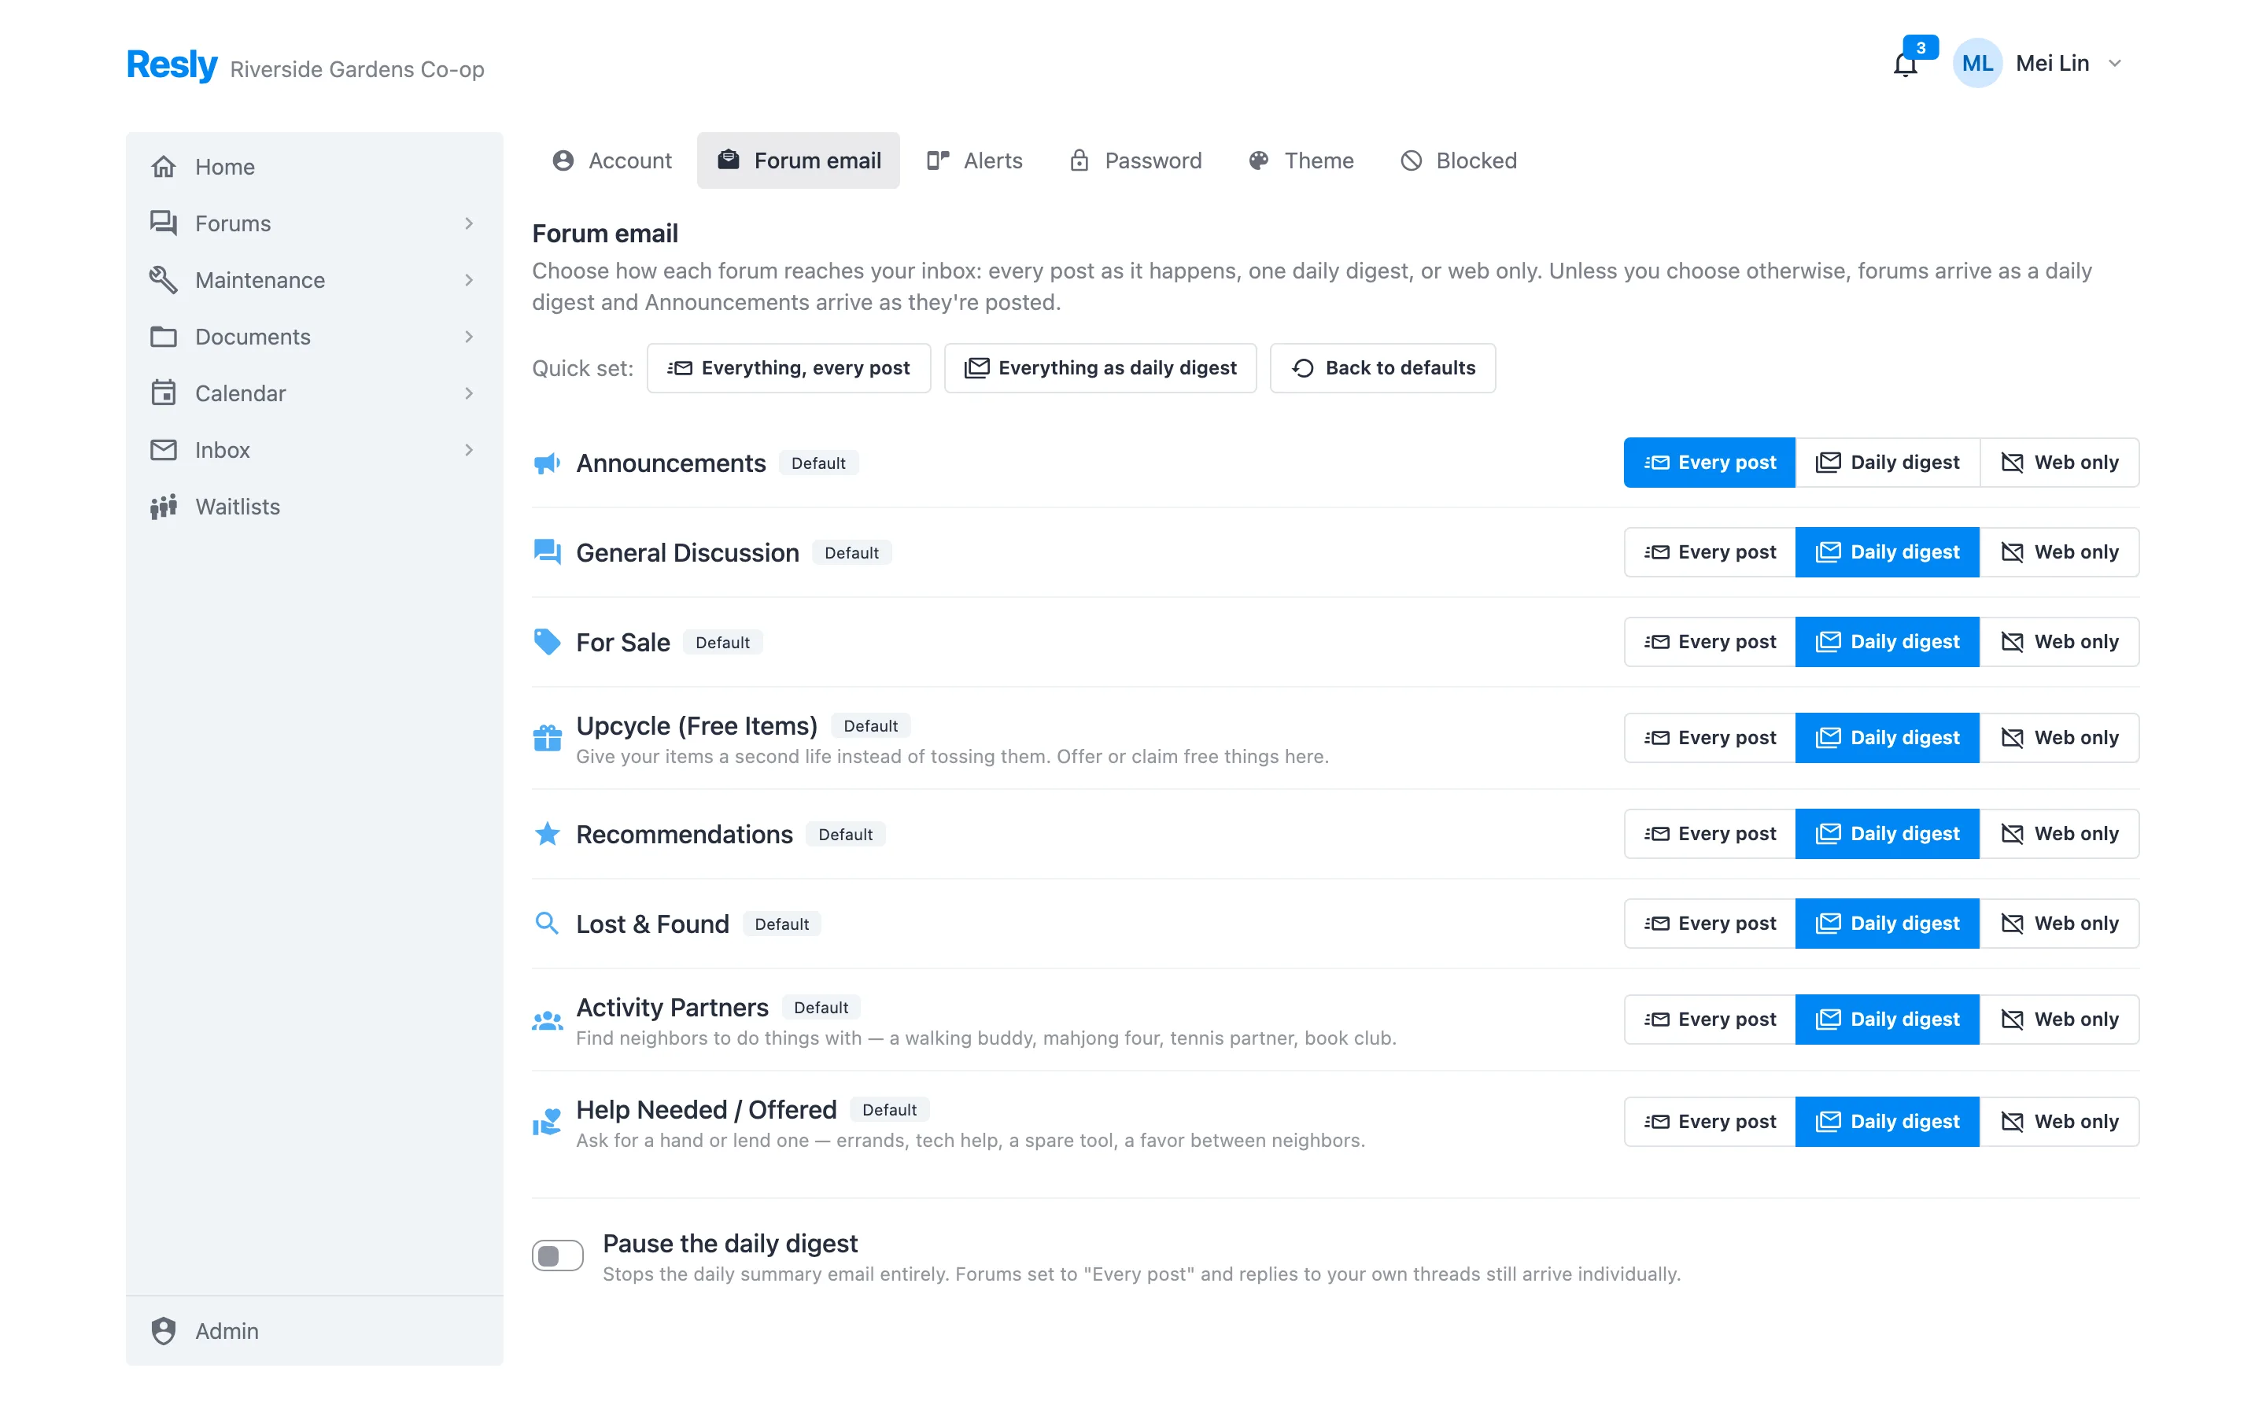Switch to the Alerts tab
This screenshot has width=2266, height=1416.
click(974, 161)
